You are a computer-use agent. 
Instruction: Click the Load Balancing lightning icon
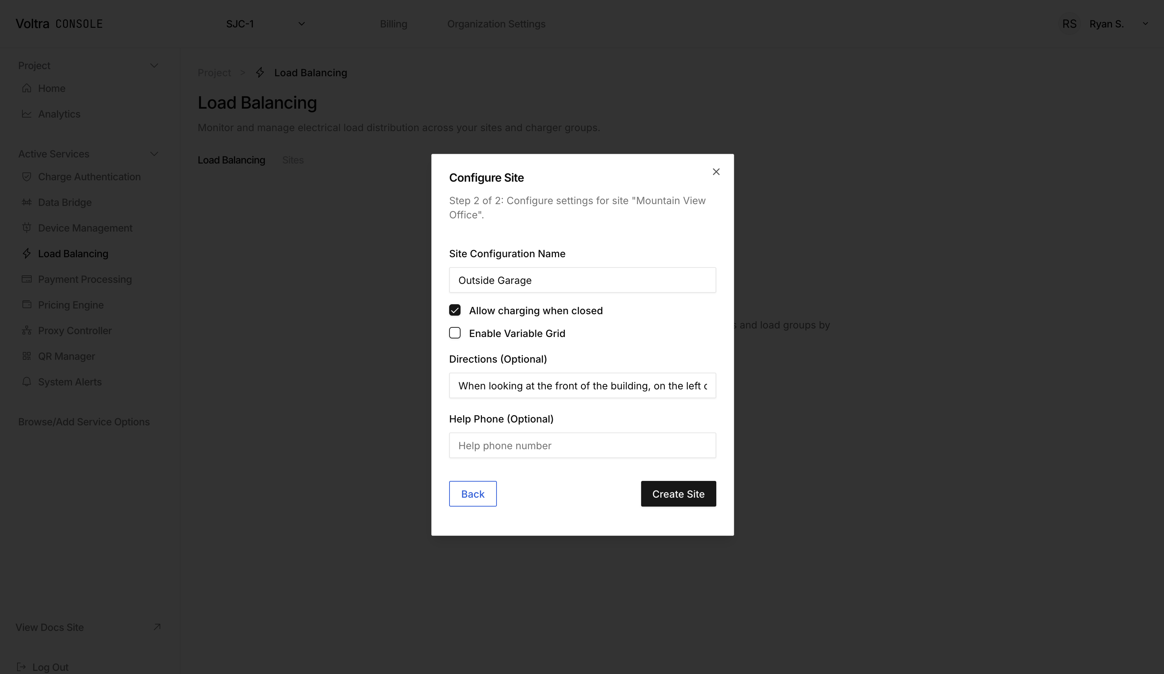pyautogui.click(x=26, y=254)
